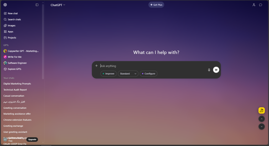Click the Upgrade button

click(32, 139)
